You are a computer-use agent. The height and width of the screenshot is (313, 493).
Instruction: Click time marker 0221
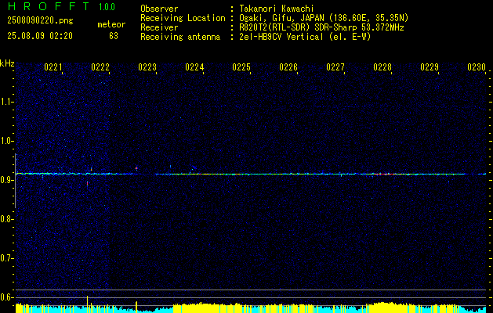53,67
